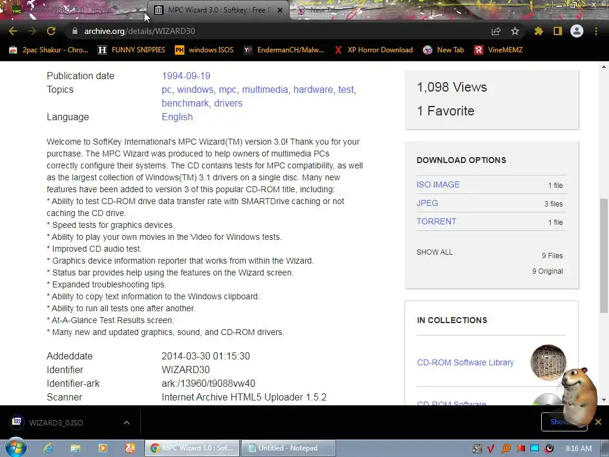The image size is (609, 457).
Task: Launch Internet Explorer from the taskbar
Action: pyautogui.click(x=48, y=448)
